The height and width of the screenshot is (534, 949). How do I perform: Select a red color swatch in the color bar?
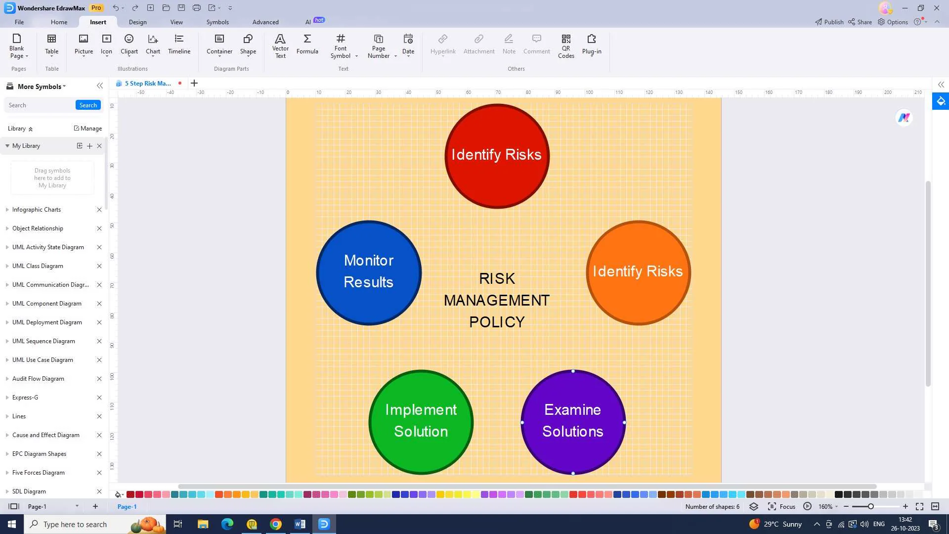[130, 494]
